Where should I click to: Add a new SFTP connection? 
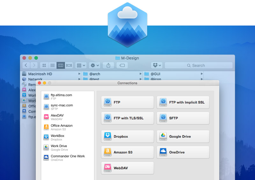[183, 118]
